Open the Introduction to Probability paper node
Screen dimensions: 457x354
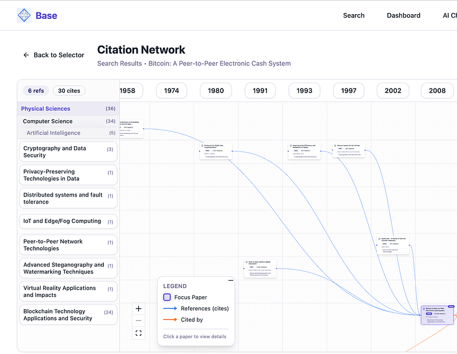(x=132, y=129)
